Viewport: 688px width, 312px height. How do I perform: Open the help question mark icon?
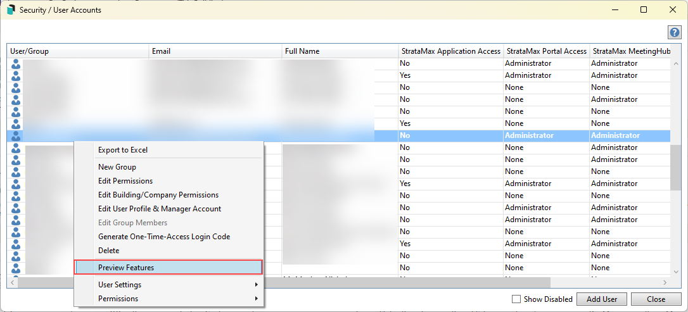674,32
